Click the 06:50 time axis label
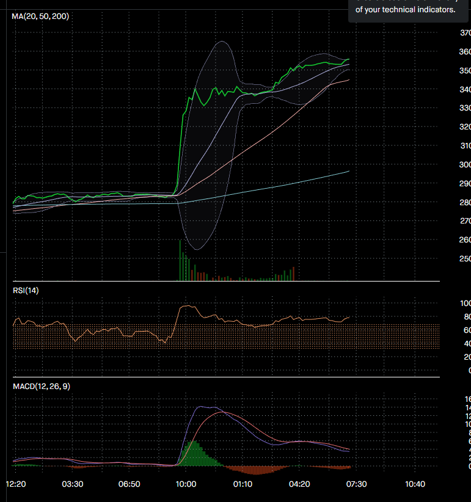Screen dimensions: 471x502 129,484
